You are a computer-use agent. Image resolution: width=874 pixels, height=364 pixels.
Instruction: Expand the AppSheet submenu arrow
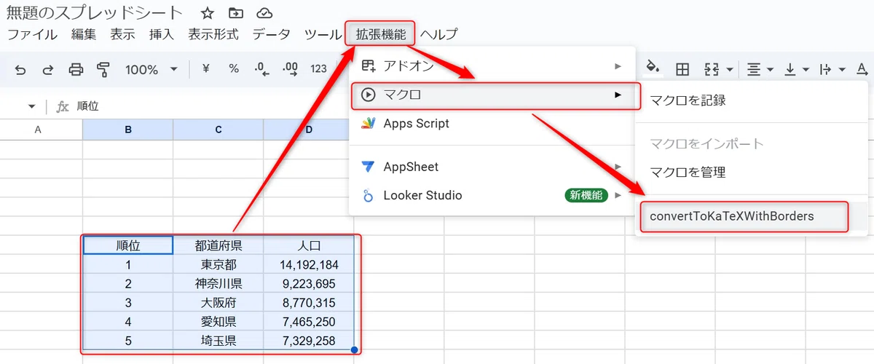(x=618, y=167)
